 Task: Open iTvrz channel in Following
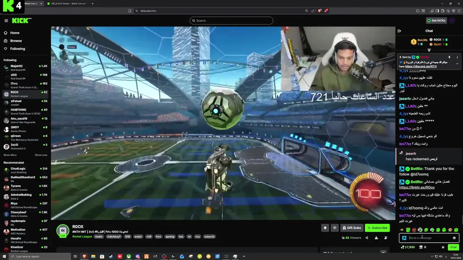point(25,85)
